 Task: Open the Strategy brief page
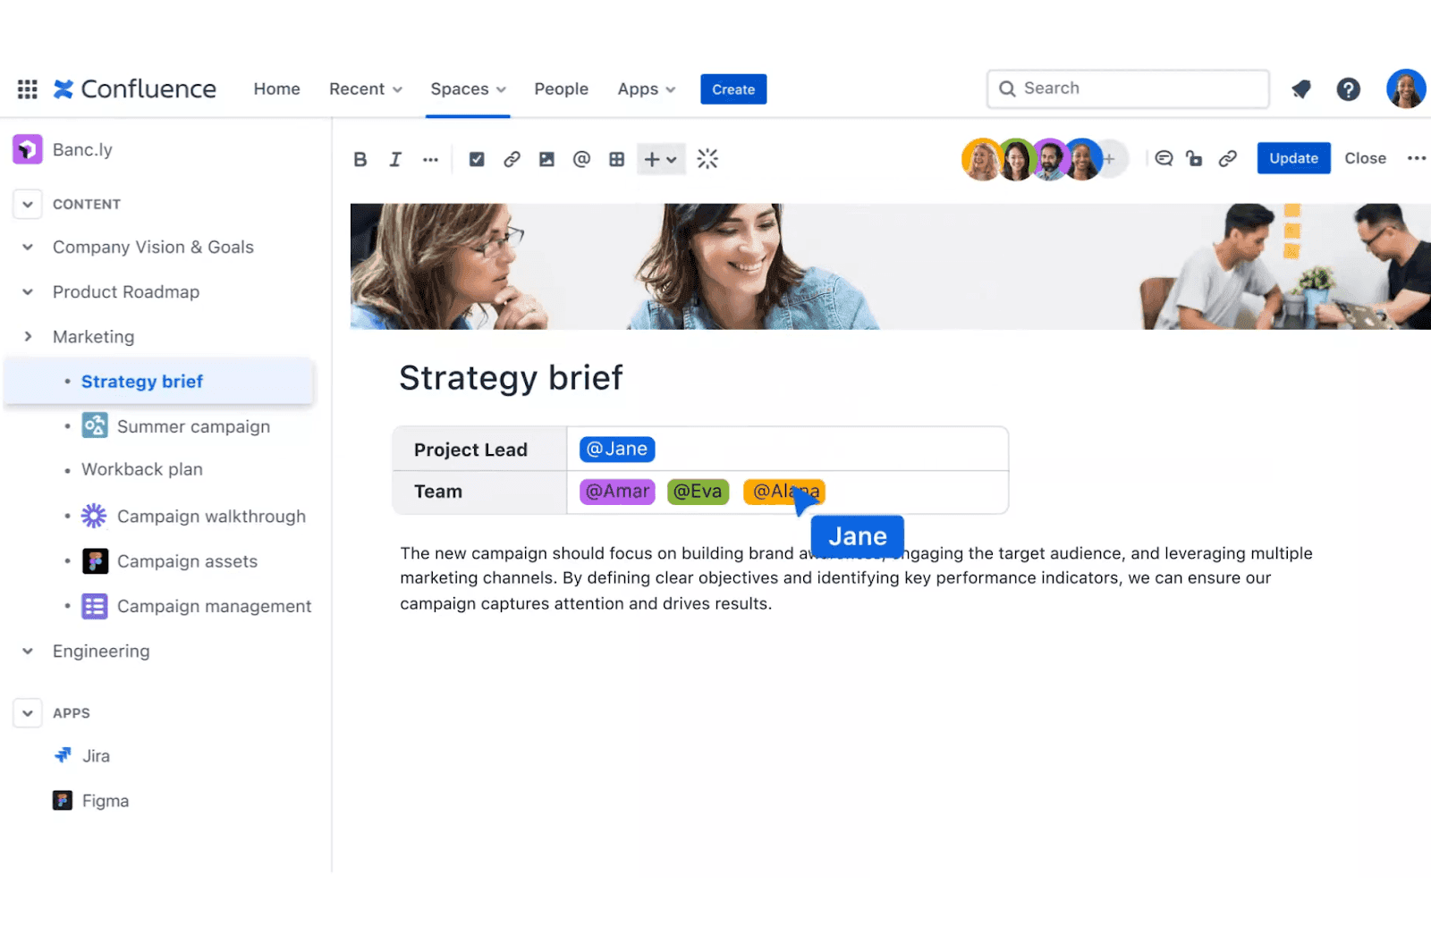141,381
